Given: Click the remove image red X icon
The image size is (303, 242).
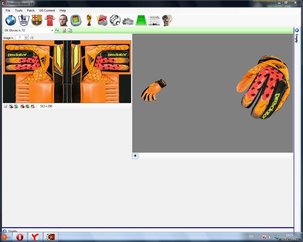Looking at the screenshot, I should pos(33,106).
